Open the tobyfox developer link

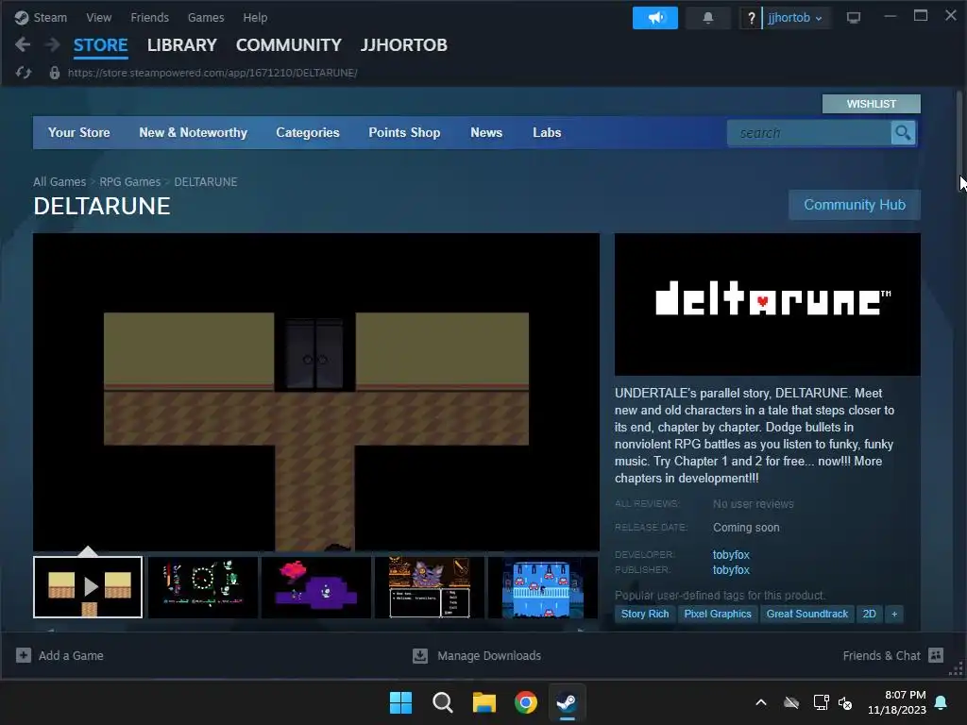732,554
